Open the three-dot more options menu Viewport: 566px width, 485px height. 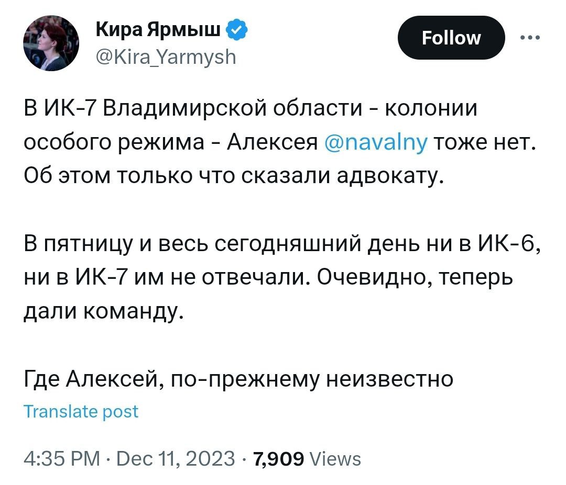pyautogui.click(x=529, y=37)
